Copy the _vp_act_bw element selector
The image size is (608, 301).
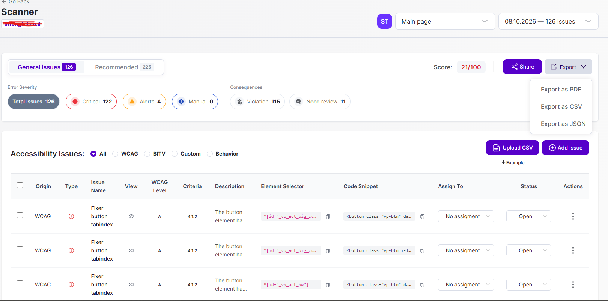coord(328,285)
